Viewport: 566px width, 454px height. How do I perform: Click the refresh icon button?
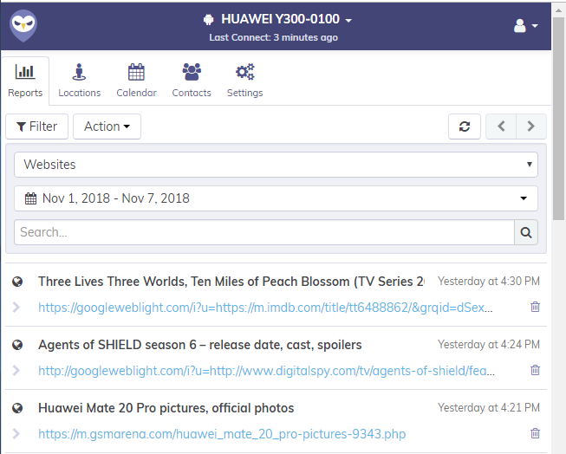pyautogui.click(x=465, y=126)
